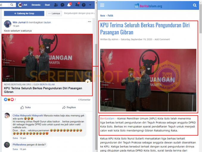Open the notifications bell icon
The height and width of the screenshot is (152, 202).
coord(69,5)
